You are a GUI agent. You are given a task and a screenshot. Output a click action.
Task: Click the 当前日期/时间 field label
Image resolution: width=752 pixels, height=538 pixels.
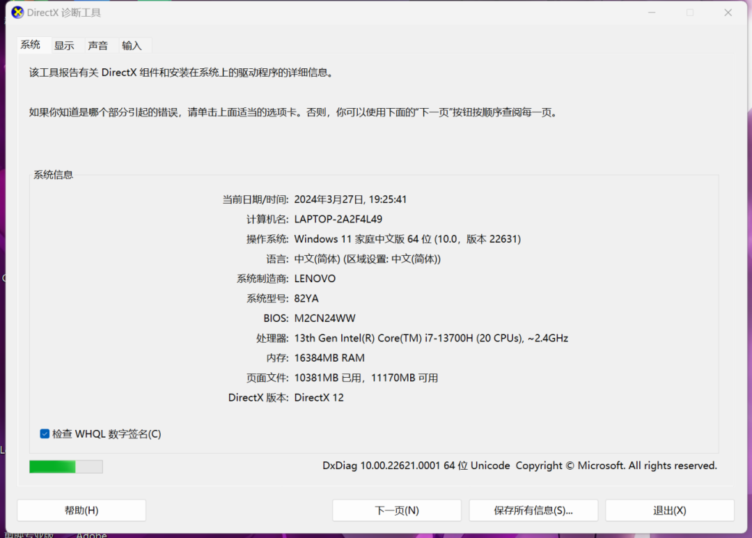click(x=255, y=199)
